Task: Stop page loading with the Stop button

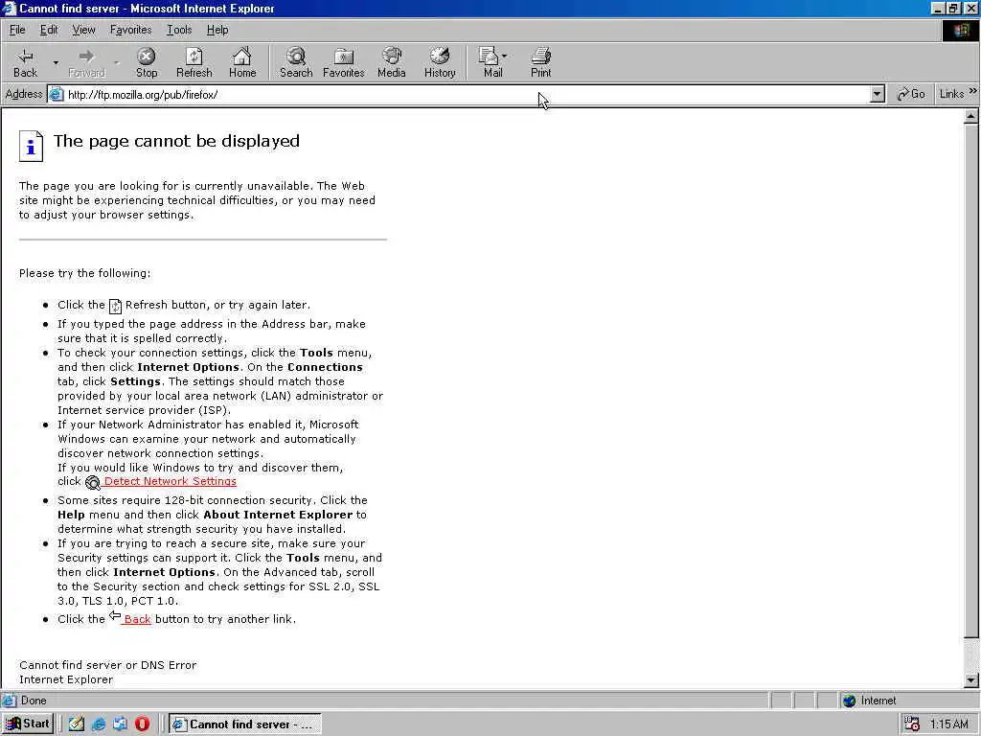Action: 147,62
